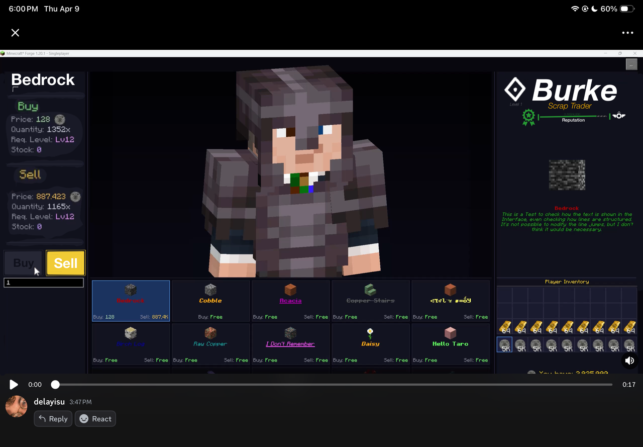Open delayisu's avatar
643x447 pixels.
pyautogui.click(x=16, y=406)
